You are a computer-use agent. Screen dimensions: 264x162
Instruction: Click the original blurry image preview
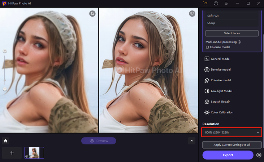point(49,70)
